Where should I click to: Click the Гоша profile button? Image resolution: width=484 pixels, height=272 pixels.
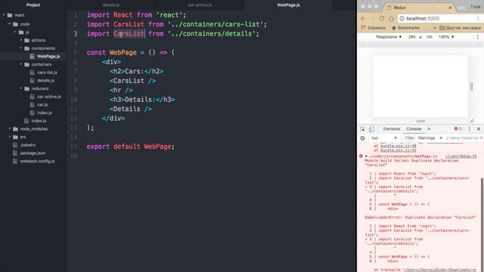click(476, 7)
